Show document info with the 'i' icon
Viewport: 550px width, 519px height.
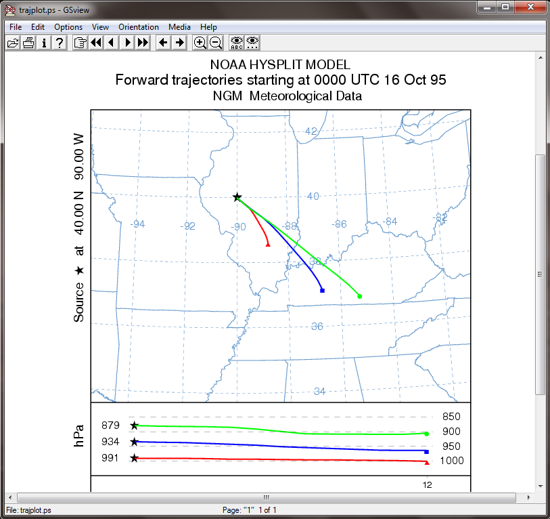click(x=44, y=43)
